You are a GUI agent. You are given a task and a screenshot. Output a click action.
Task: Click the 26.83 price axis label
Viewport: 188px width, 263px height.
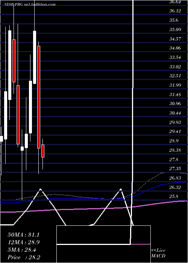point(175,178)
